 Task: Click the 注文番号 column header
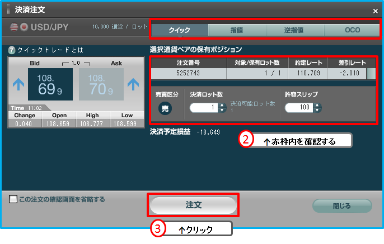tap(189, 63)
